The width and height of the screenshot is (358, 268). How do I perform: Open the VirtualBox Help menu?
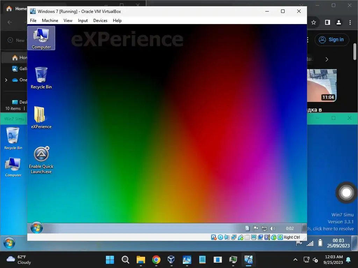click(117, 21)
